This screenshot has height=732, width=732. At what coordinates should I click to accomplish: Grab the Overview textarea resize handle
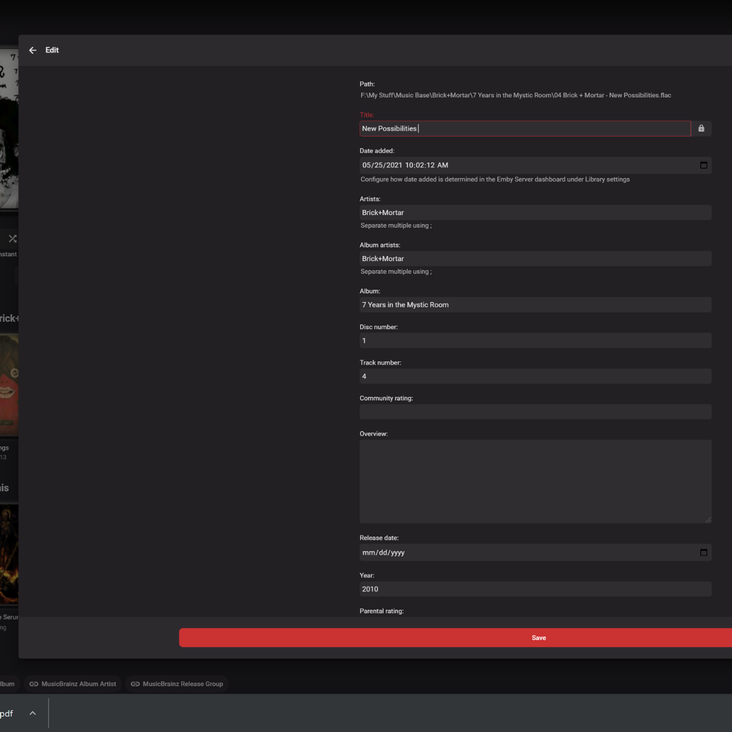pos(708,520)
